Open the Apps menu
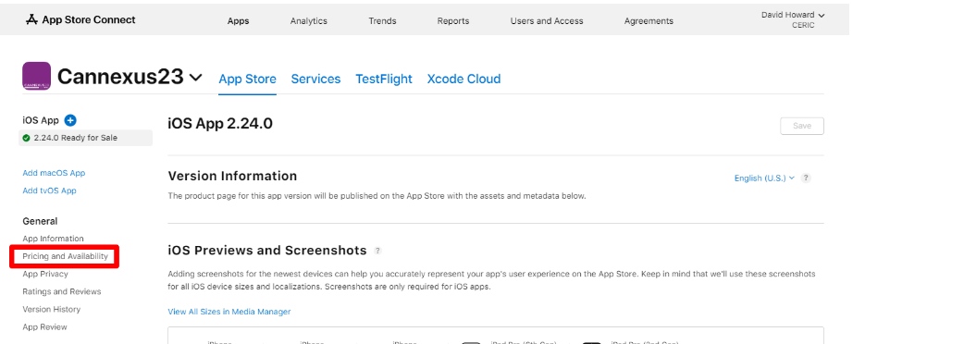 238,21
